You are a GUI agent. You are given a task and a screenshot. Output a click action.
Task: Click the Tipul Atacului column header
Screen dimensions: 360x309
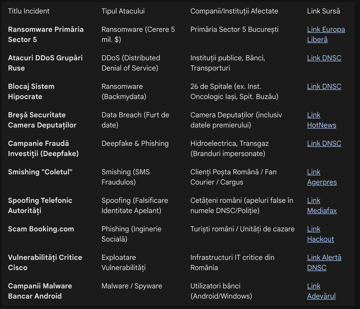tap(123, 11)
